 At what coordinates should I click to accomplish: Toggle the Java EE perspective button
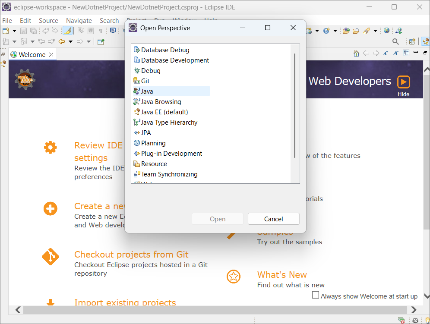point(426,42)
